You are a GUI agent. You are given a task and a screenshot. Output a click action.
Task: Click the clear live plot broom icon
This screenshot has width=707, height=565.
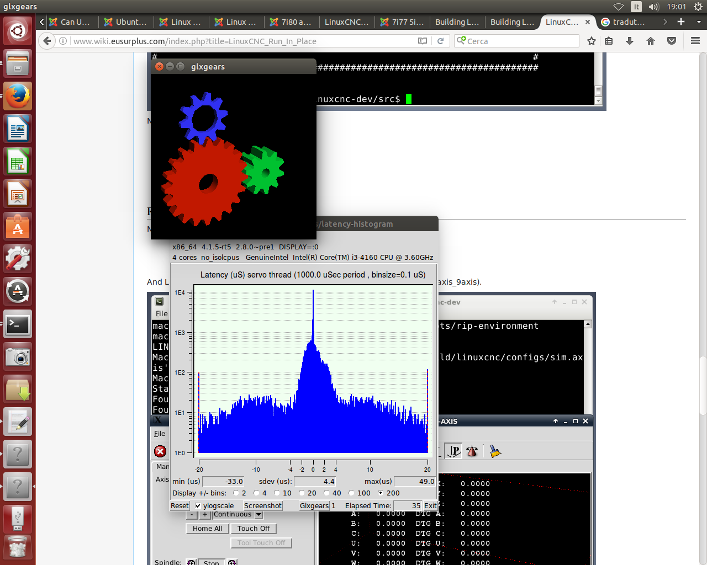495,451
